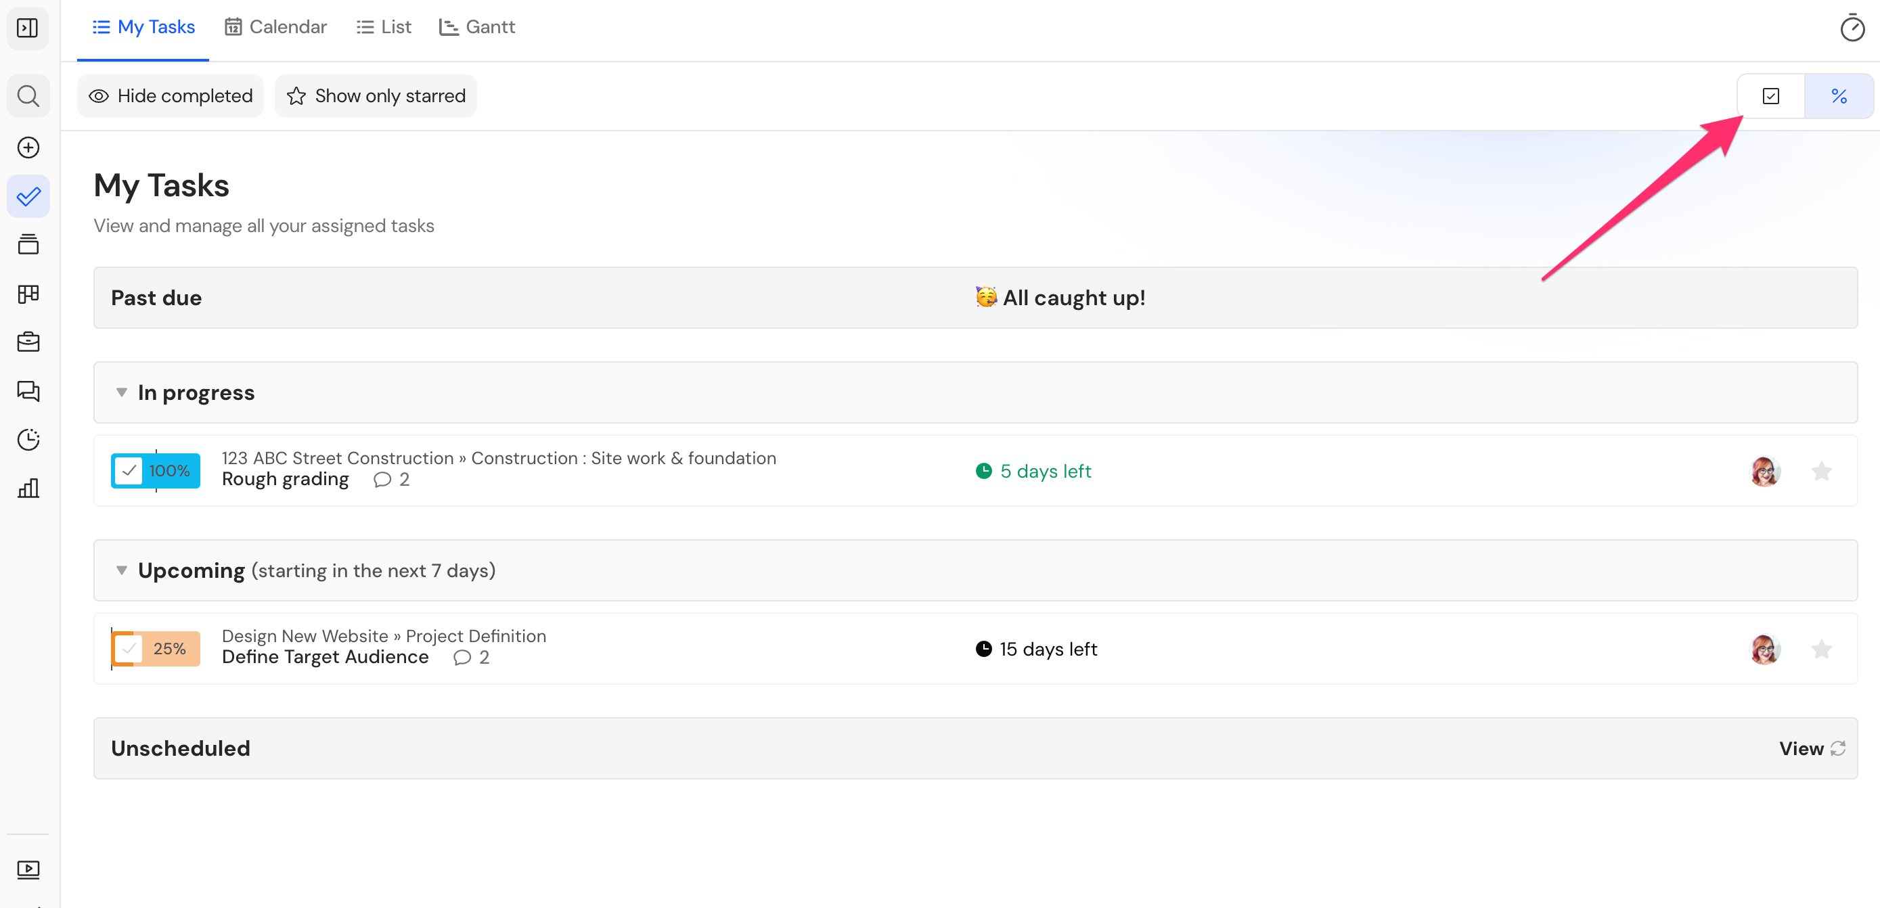Collapse the In progress section
The height and width of the screenshot is (908, 1880).
click(x=121, y=392)
